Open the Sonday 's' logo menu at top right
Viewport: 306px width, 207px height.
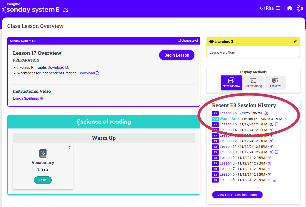point(300,8)
